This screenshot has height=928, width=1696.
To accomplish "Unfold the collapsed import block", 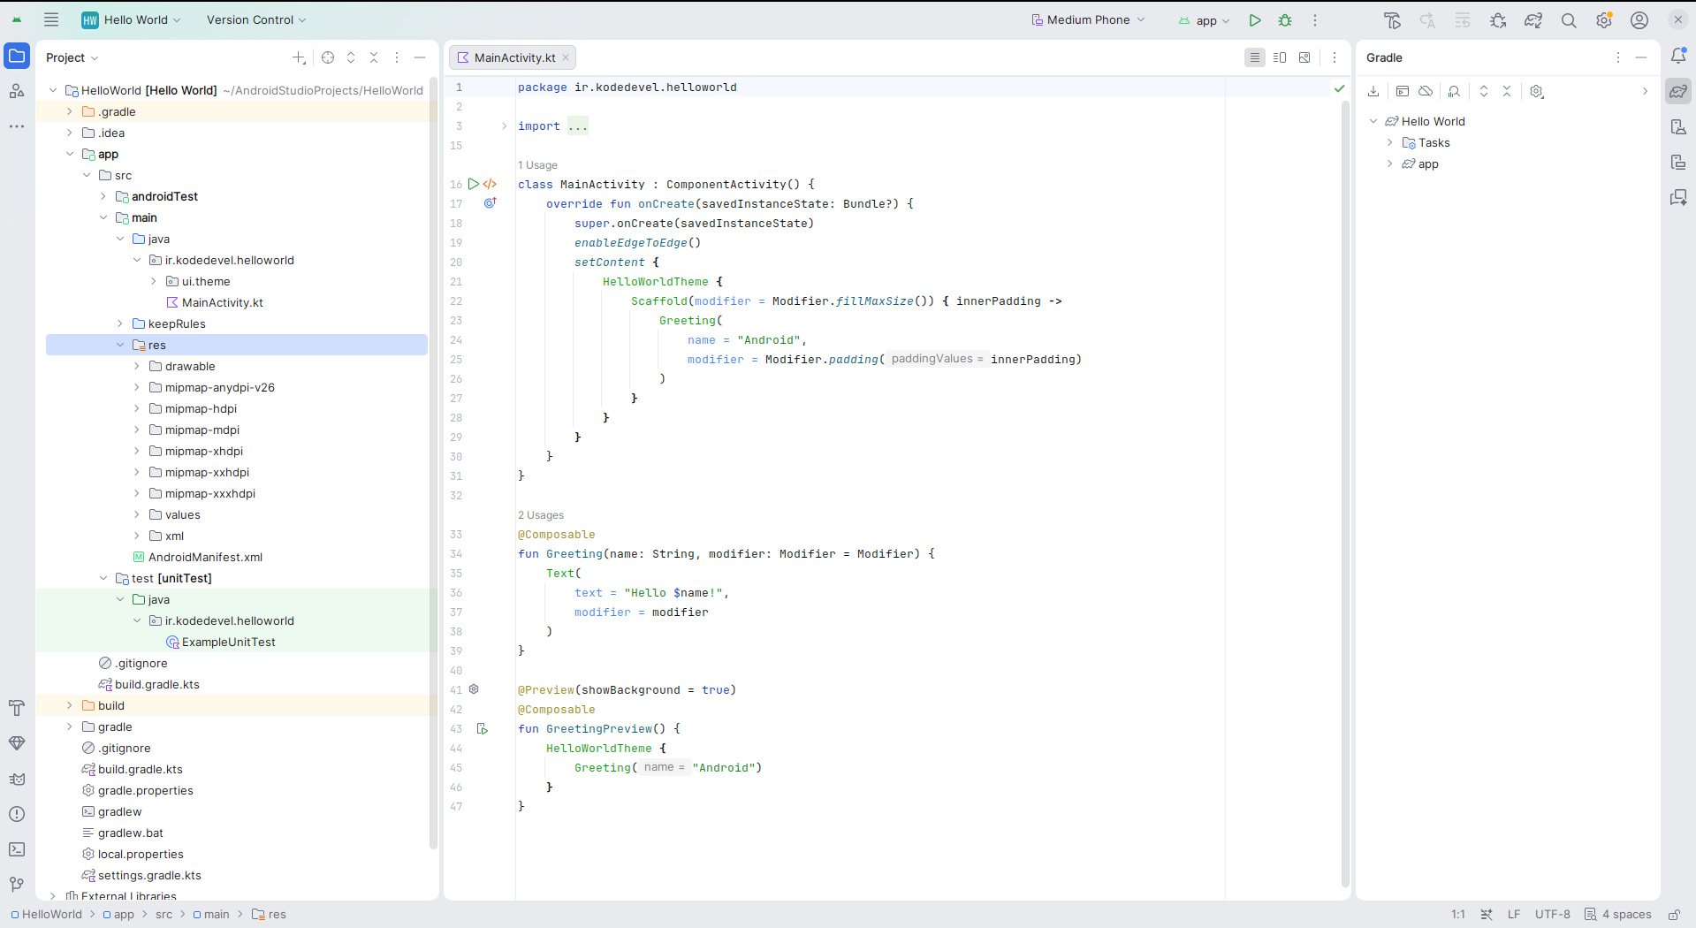I will click(505, 126).
